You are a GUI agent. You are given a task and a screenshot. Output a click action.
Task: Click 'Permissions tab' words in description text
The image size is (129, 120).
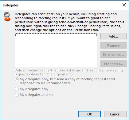pyautogui.click(x=86, y=30)
